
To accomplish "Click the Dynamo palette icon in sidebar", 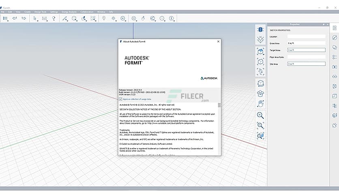I will (335, 106).
